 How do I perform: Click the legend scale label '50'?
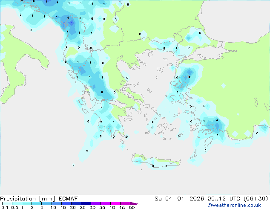point(132,207)
